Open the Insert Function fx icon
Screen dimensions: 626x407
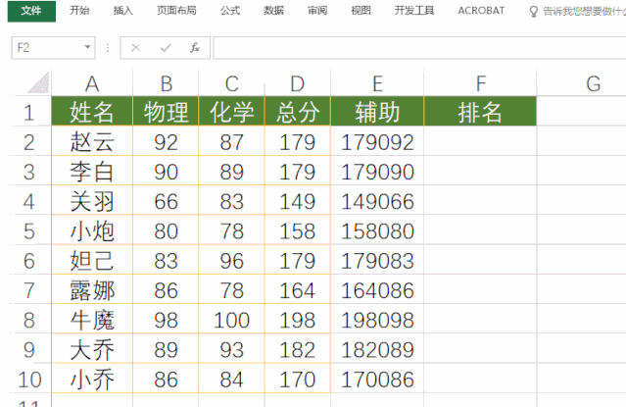(x=195, y=48)
